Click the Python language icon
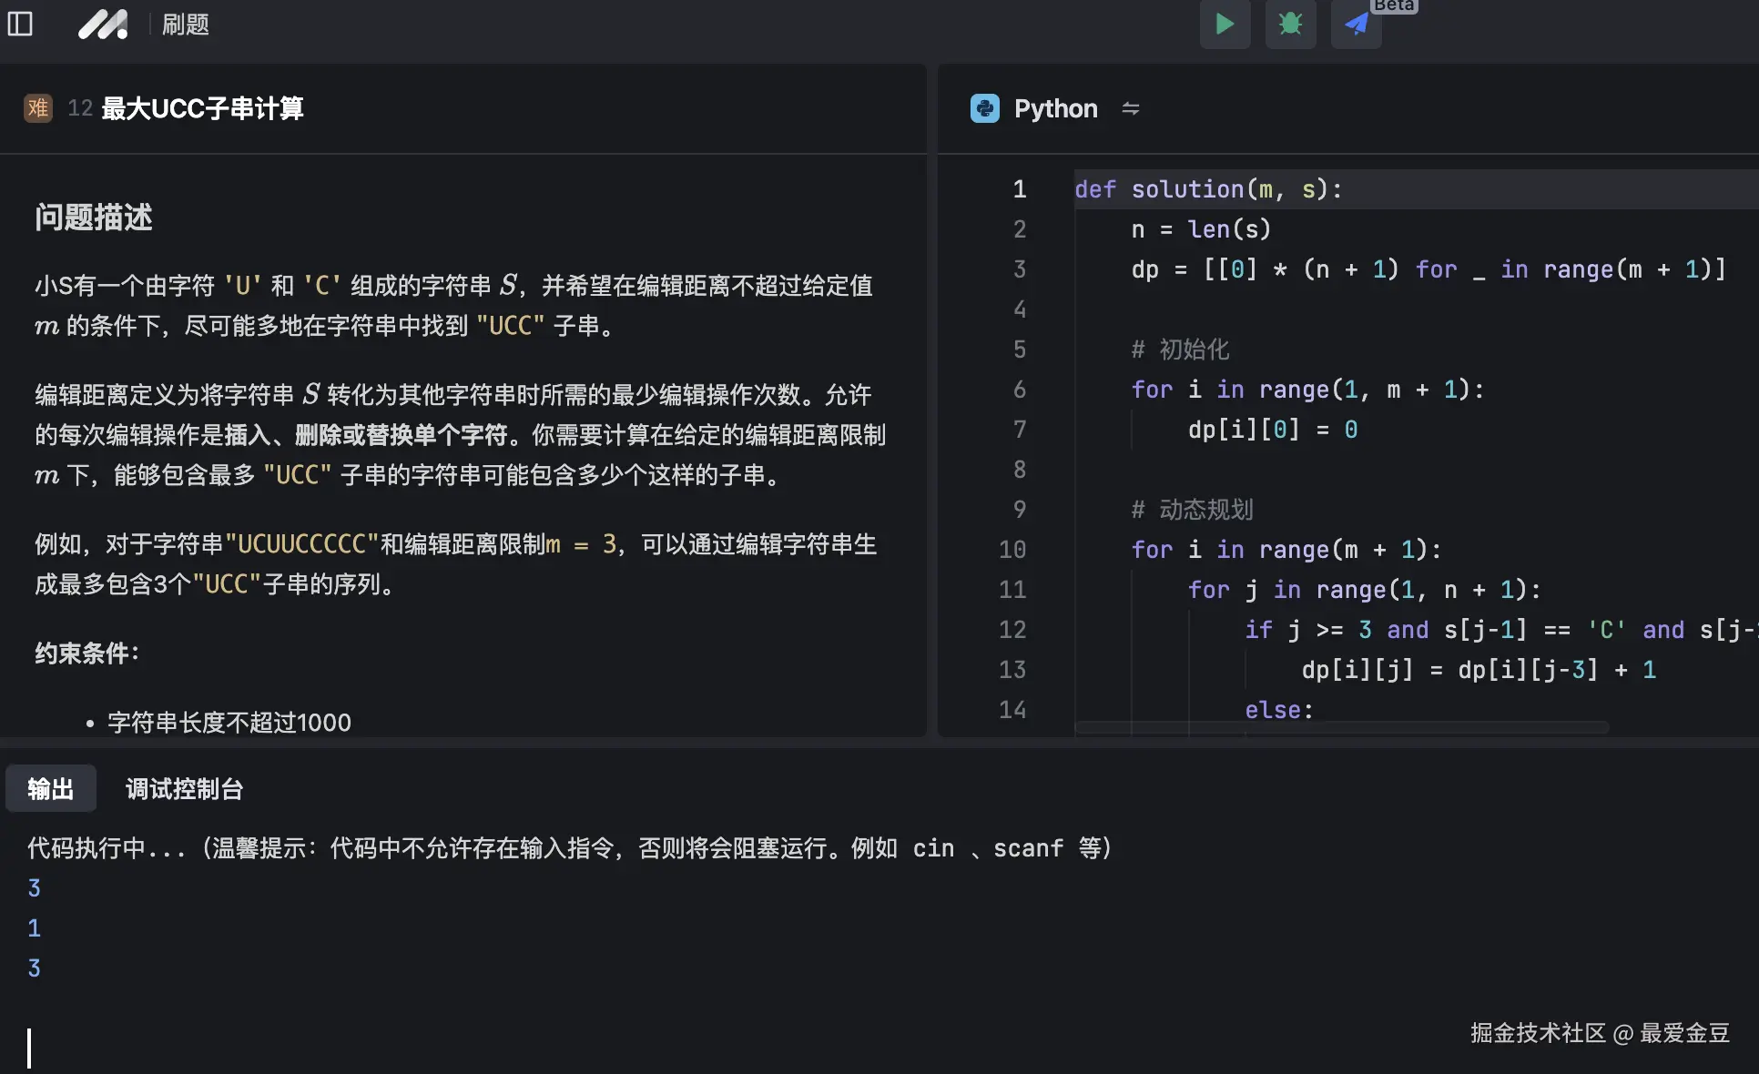This screenshot has width=1759, height=1074. point(984,108)
